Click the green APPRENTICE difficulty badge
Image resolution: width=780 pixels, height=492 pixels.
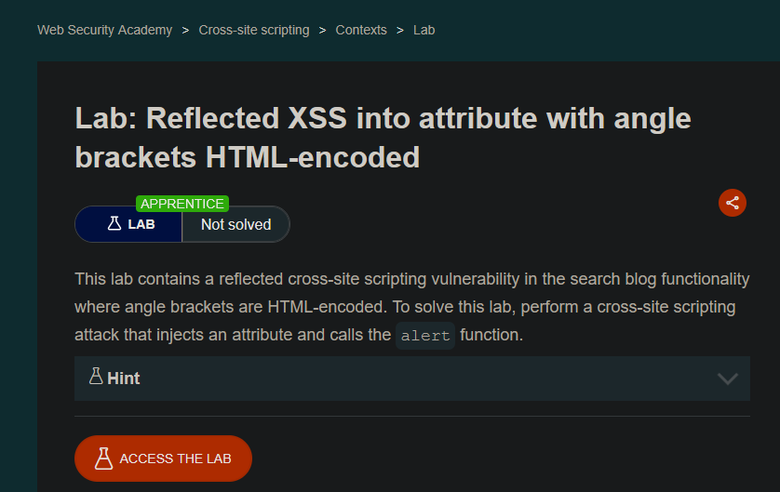(x=182, y=204)
